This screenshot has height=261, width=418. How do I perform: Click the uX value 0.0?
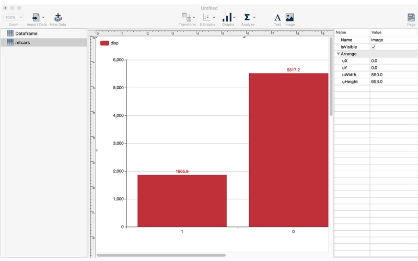pos(374,61)
